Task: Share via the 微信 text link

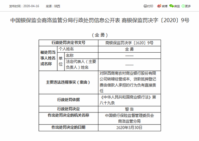Action: (177, 6)
